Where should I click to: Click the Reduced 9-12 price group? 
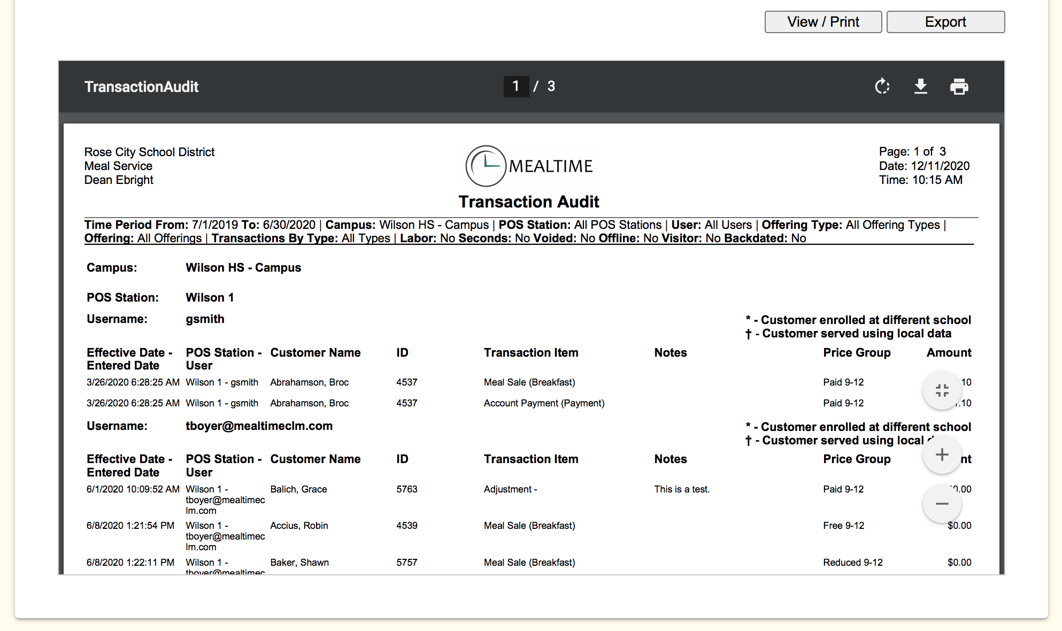pyautogui.click(x=852, y=562)
